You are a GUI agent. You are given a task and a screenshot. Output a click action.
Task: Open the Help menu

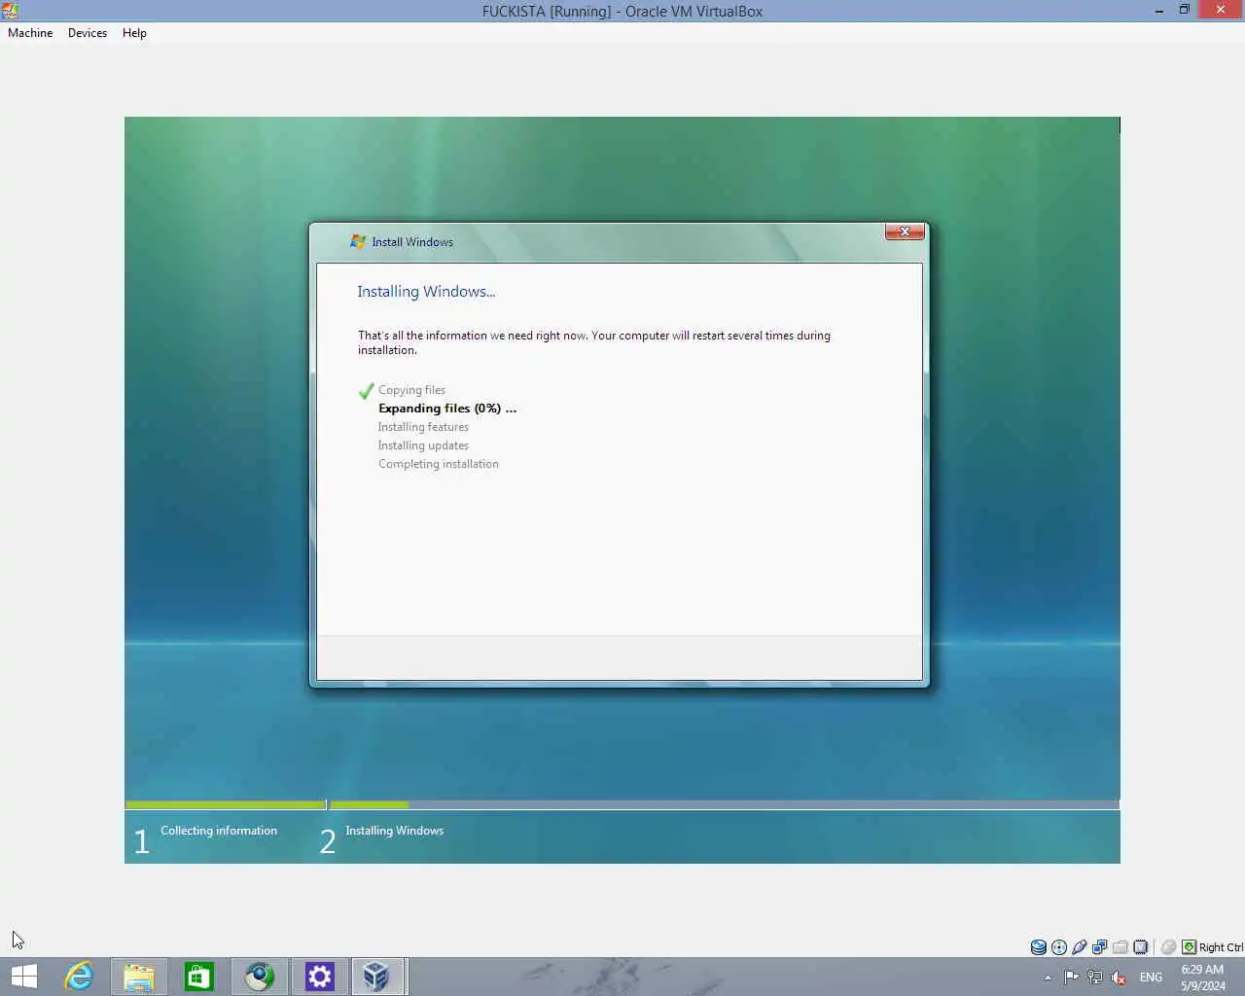click(x=134, y=33)
